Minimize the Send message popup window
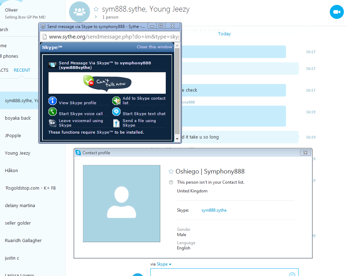The height and width of the screenshot is (276, 347). [x=152, y=26]
